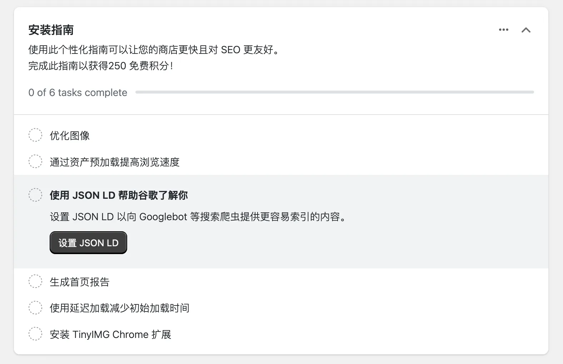Viewport: 563px width, 364px height.
Task: Open the 通过资产预加载提高浏览速度 task
Action: tap(115, 162)
